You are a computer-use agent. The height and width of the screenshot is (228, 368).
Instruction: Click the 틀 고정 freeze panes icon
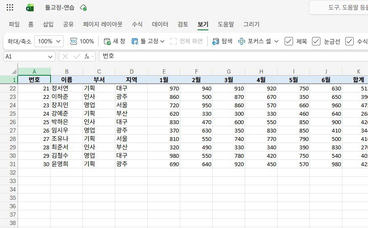pos(135,42)
